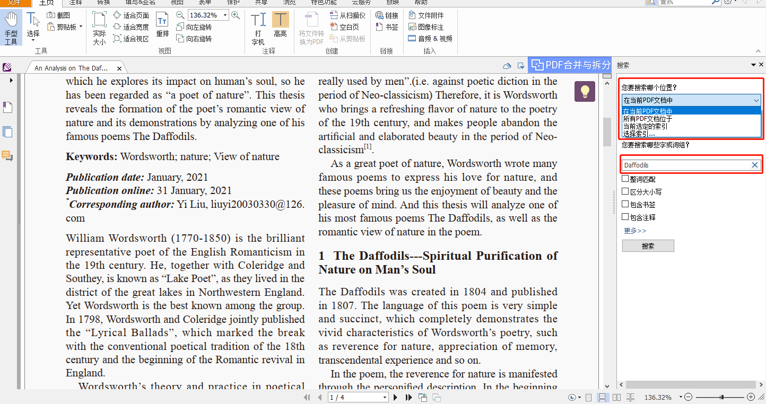Activate the Typewriter (打字机) tool

coord(258,28)
